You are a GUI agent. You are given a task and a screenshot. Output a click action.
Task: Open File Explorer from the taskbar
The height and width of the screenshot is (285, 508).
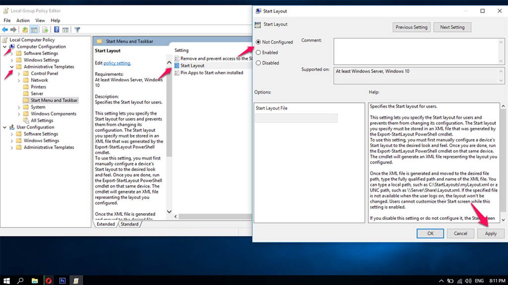(34, 281)
